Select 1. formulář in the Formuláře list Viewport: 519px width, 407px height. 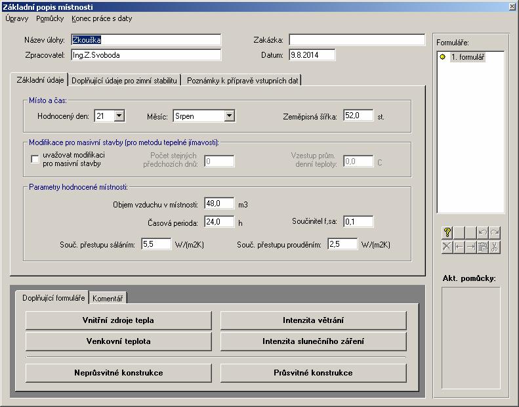click(x=468, y=57)
